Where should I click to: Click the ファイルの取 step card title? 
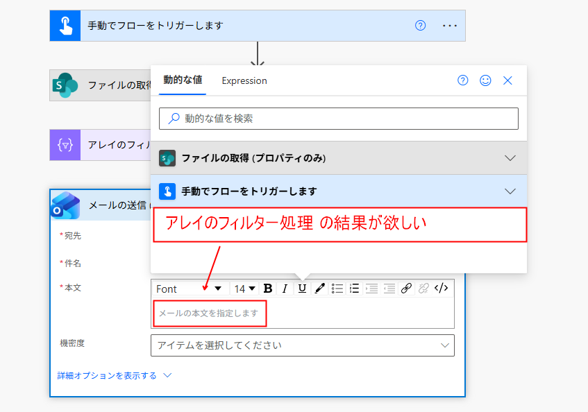pos(119,85)
